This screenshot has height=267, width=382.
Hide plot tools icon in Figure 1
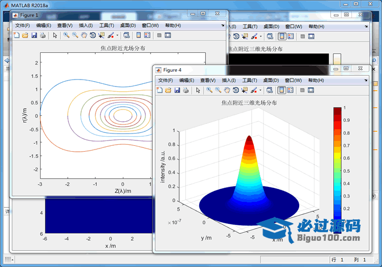(159, 35)
